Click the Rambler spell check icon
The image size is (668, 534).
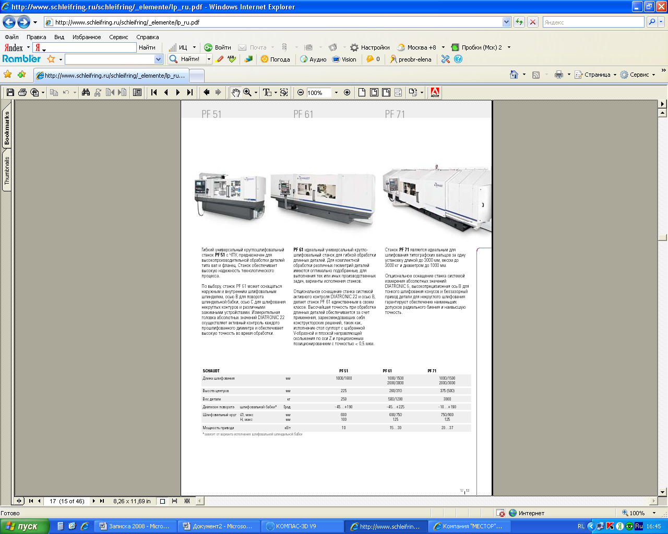point(232,59)
